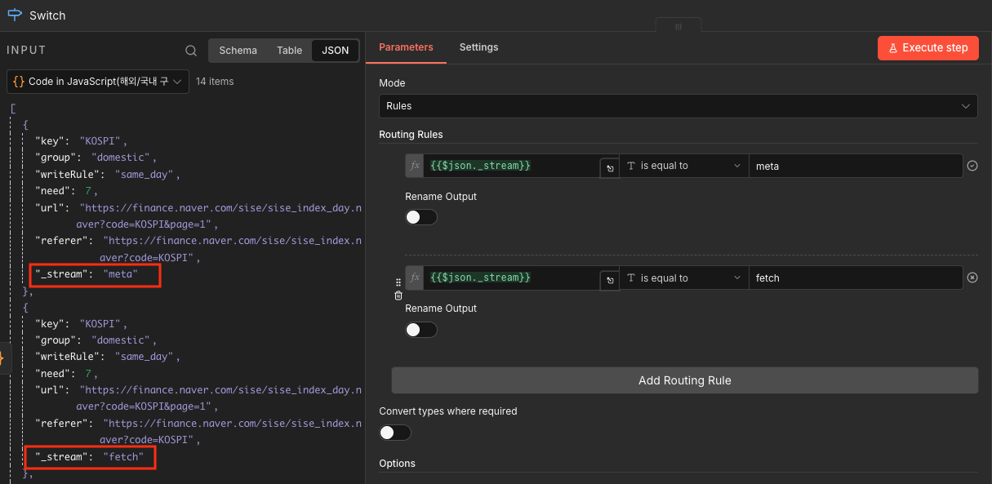Edit the expression field of the meta rule
Viewport: 992px width, 484px height.
[511, 166]
